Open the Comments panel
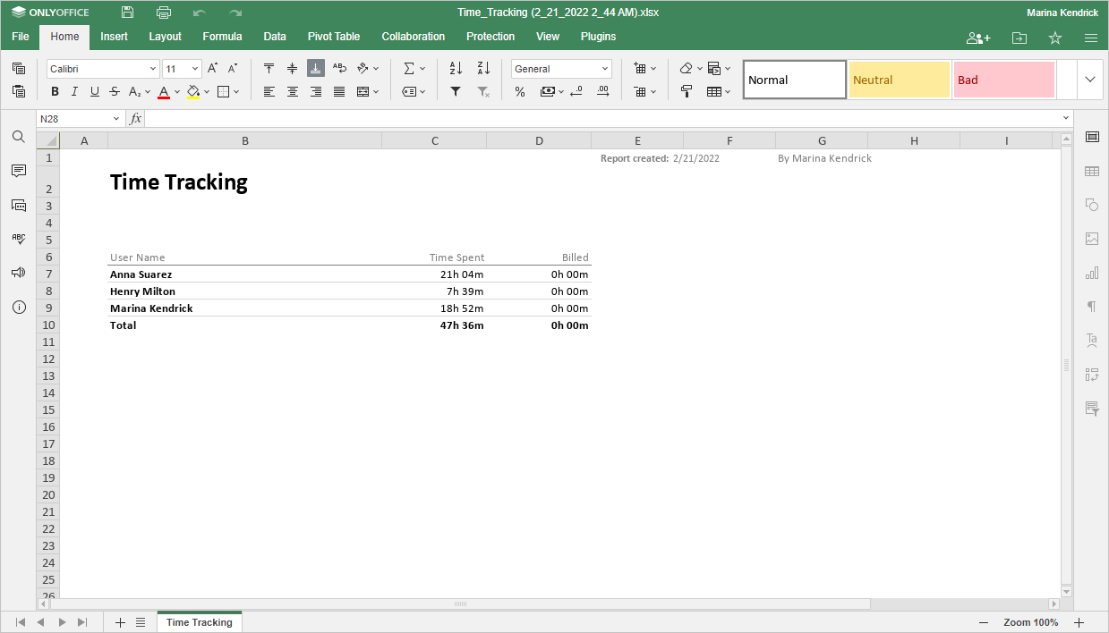This screenshot has height=633, width=1109. 18,170
